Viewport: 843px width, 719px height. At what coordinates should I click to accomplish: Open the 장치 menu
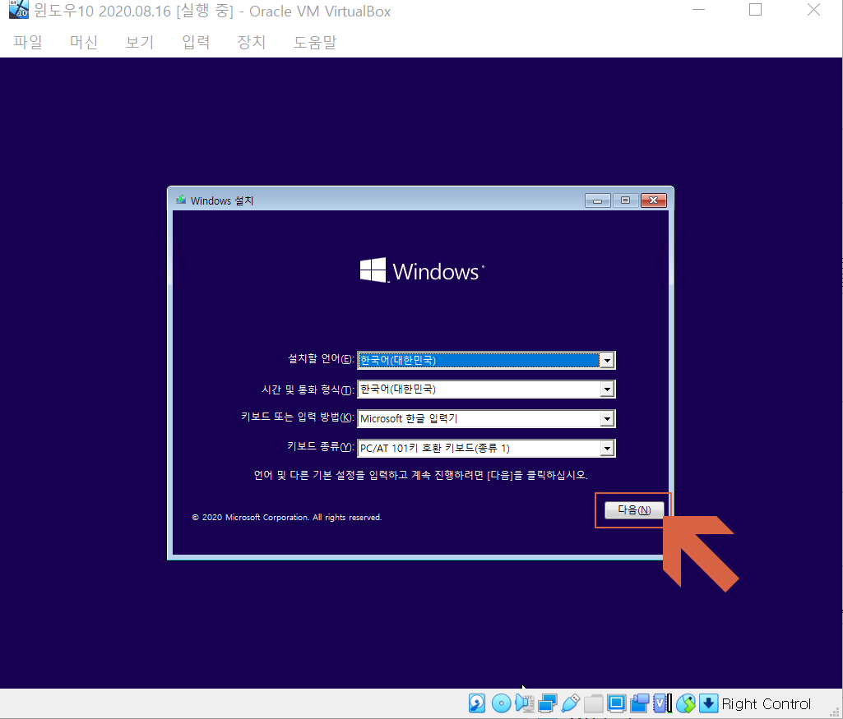click(x=251, y=42)
